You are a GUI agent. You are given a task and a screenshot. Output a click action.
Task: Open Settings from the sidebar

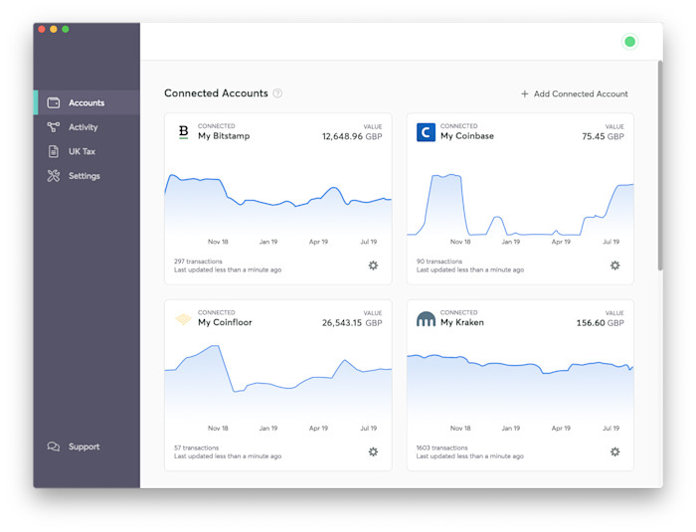(87, 176)
